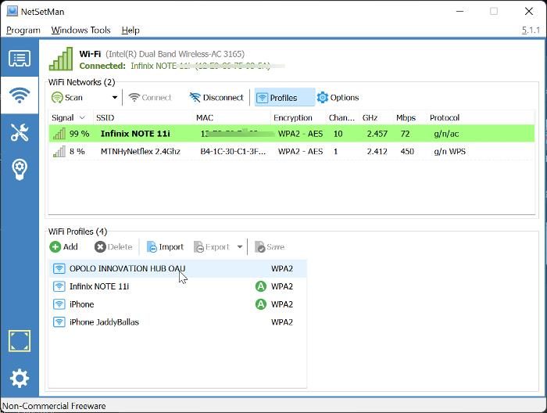Open the Tools wrench sidebar icon
Screen dimensions: 547x413
(x=20, y=132)
